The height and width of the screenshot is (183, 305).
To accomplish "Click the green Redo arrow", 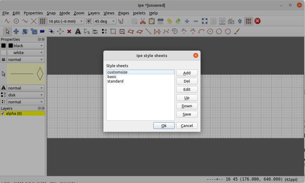I will 178,21.
